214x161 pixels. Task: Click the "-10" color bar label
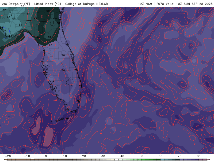(x=27, y=156)
